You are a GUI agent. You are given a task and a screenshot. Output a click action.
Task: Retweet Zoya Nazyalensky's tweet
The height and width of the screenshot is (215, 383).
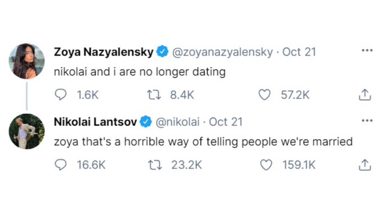pyautogui.click(x=154, y=95)
